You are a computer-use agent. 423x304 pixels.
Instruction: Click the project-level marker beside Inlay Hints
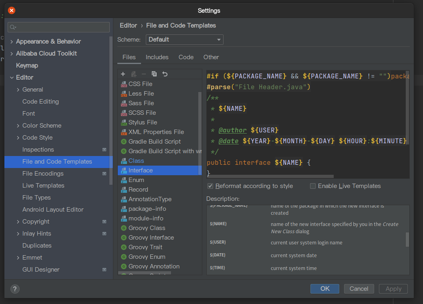105,234
